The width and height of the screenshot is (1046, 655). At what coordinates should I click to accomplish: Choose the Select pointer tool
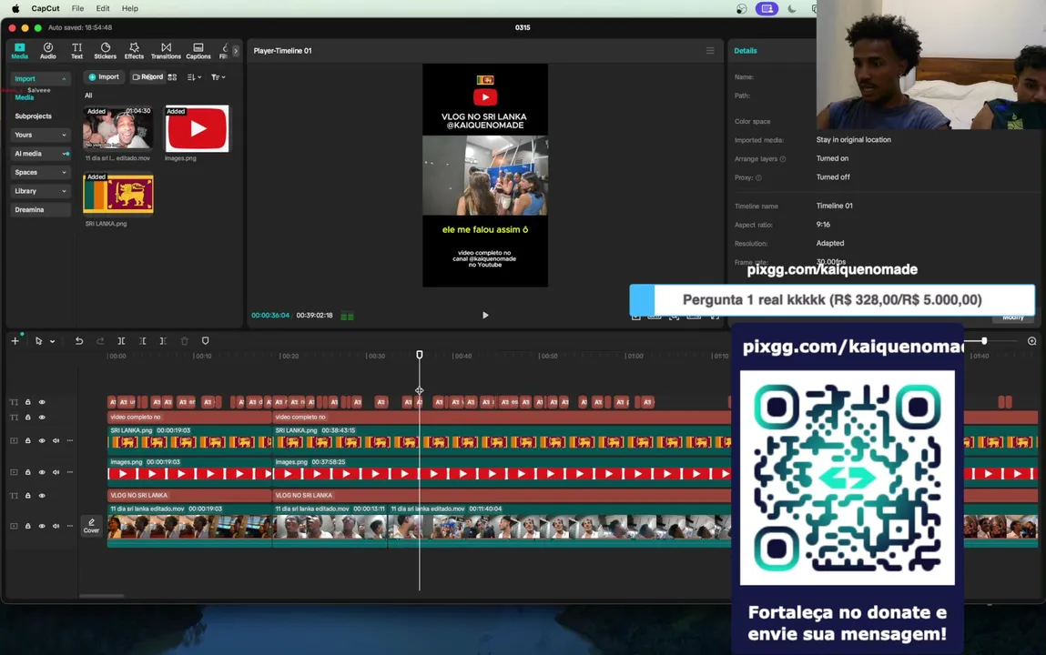tap(39, 340)
